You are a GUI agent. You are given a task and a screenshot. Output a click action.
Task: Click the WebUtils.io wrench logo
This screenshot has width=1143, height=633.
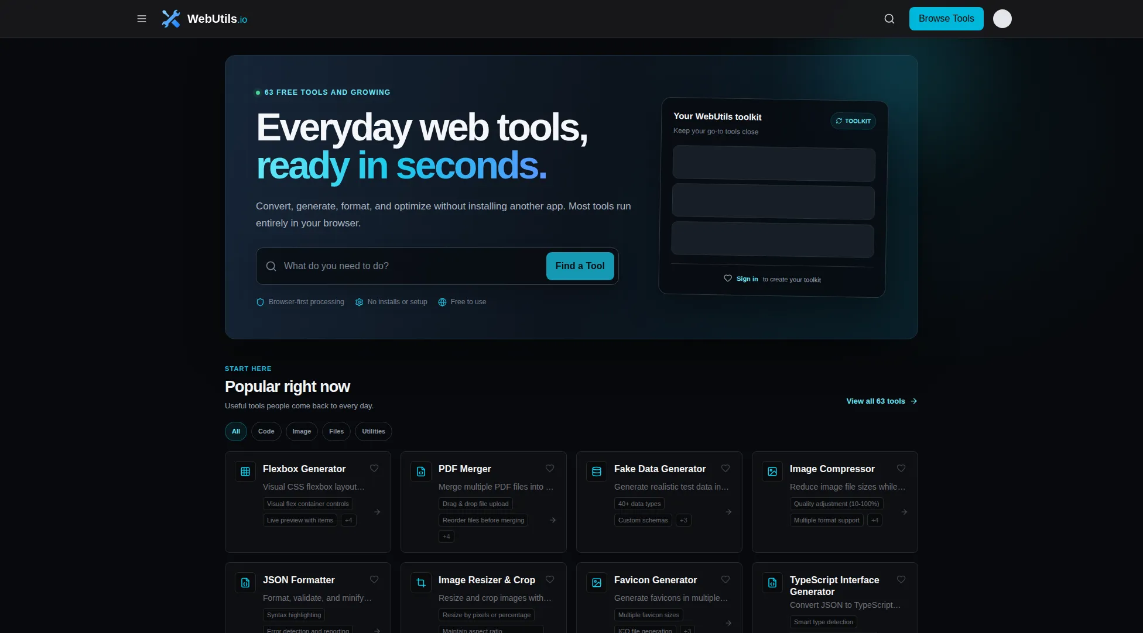(171, 19)
